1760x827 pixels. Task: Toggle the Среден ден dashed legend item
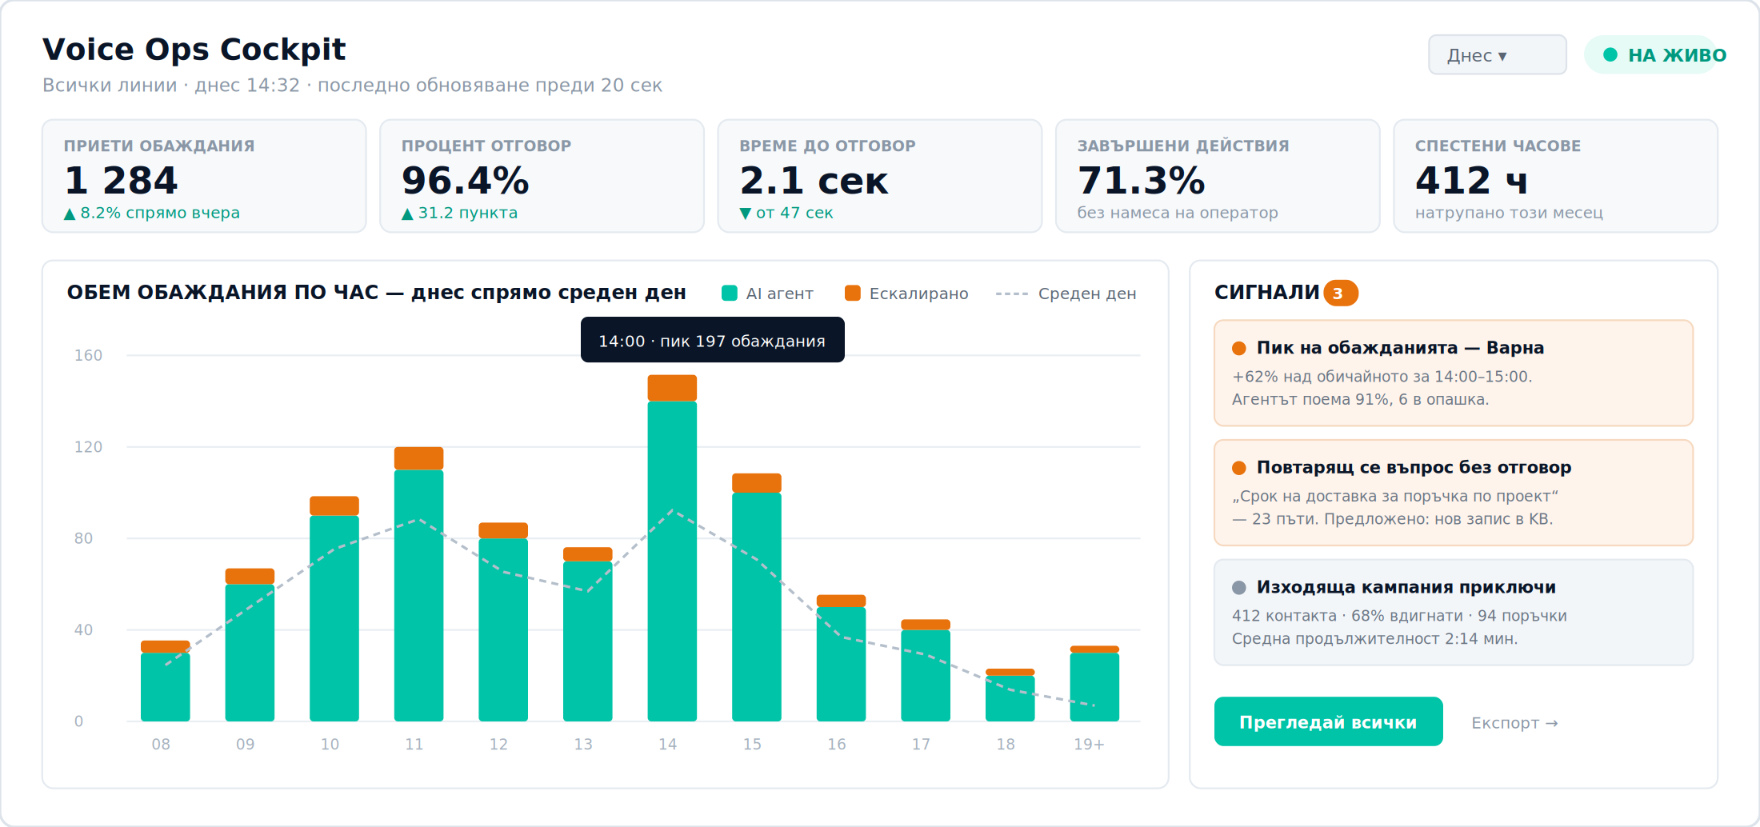point(1066,294)
